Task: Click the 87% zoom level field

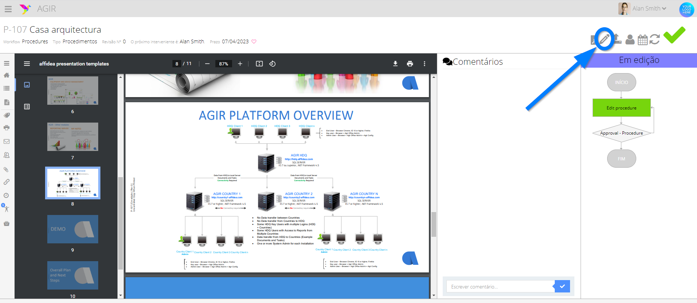Action: point(224,64)
